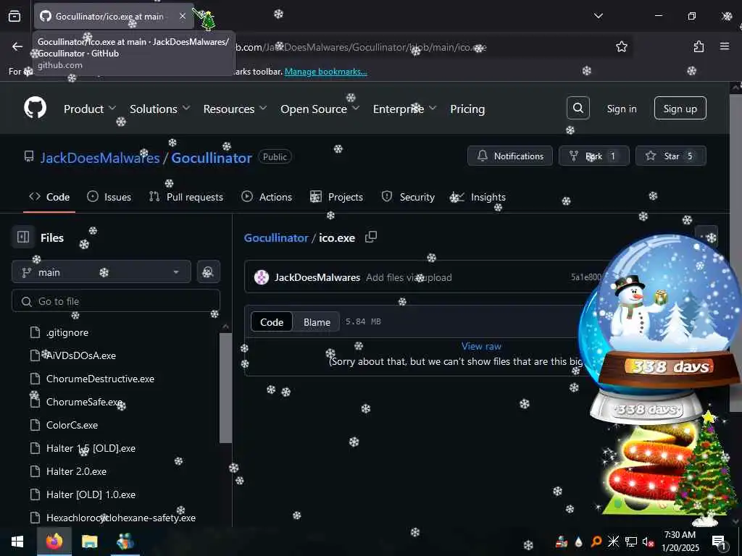
Task: Expand the Solutions menu
Action: [160, 109]
